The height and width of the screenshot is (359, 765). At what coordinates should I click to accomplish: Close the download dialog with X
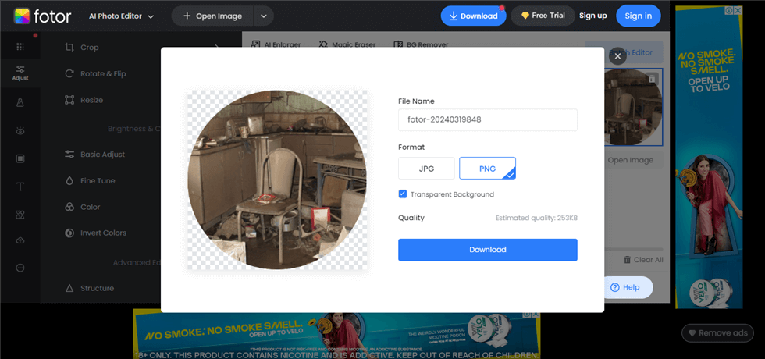click(617, 56)
